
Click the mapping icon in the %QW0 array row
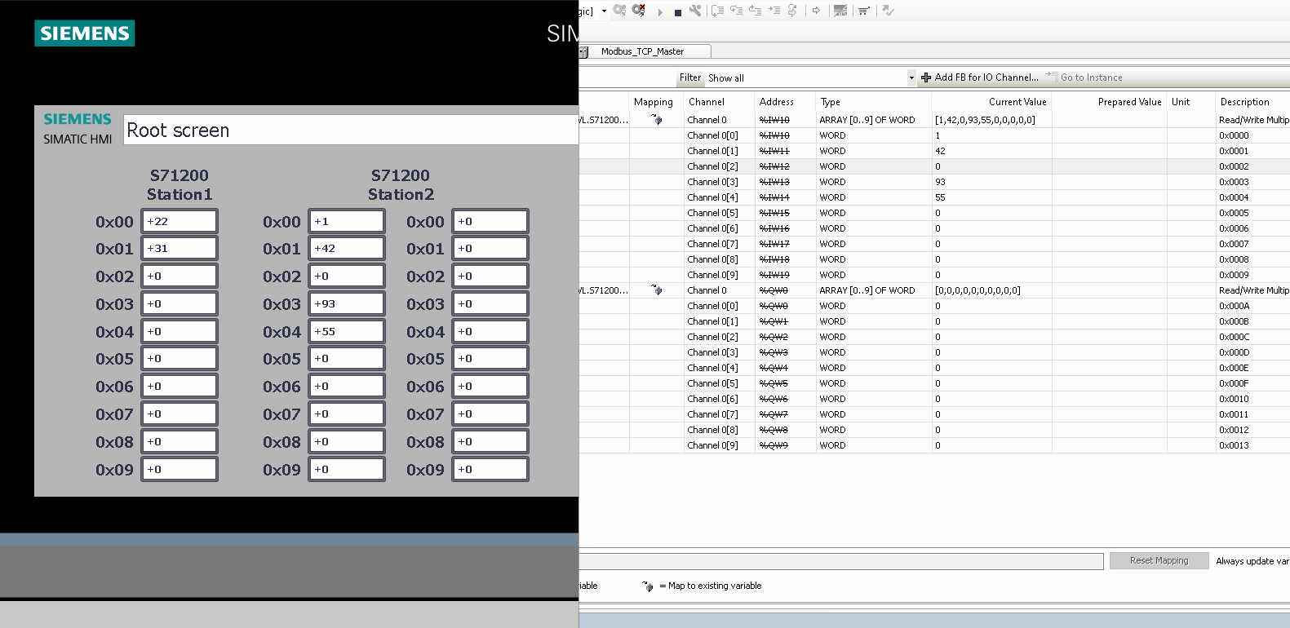[657, 290]
